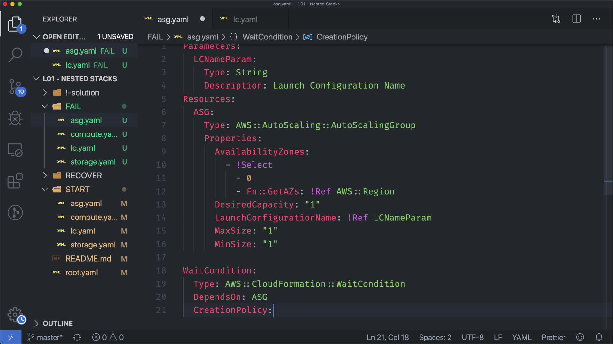Change the YAML language mode
This screenshot has width=613, height=344.
[x=521, y=337]
